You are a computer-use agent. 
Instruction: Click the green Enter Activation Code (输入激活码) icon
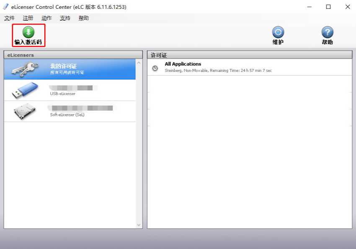(28, 32)
